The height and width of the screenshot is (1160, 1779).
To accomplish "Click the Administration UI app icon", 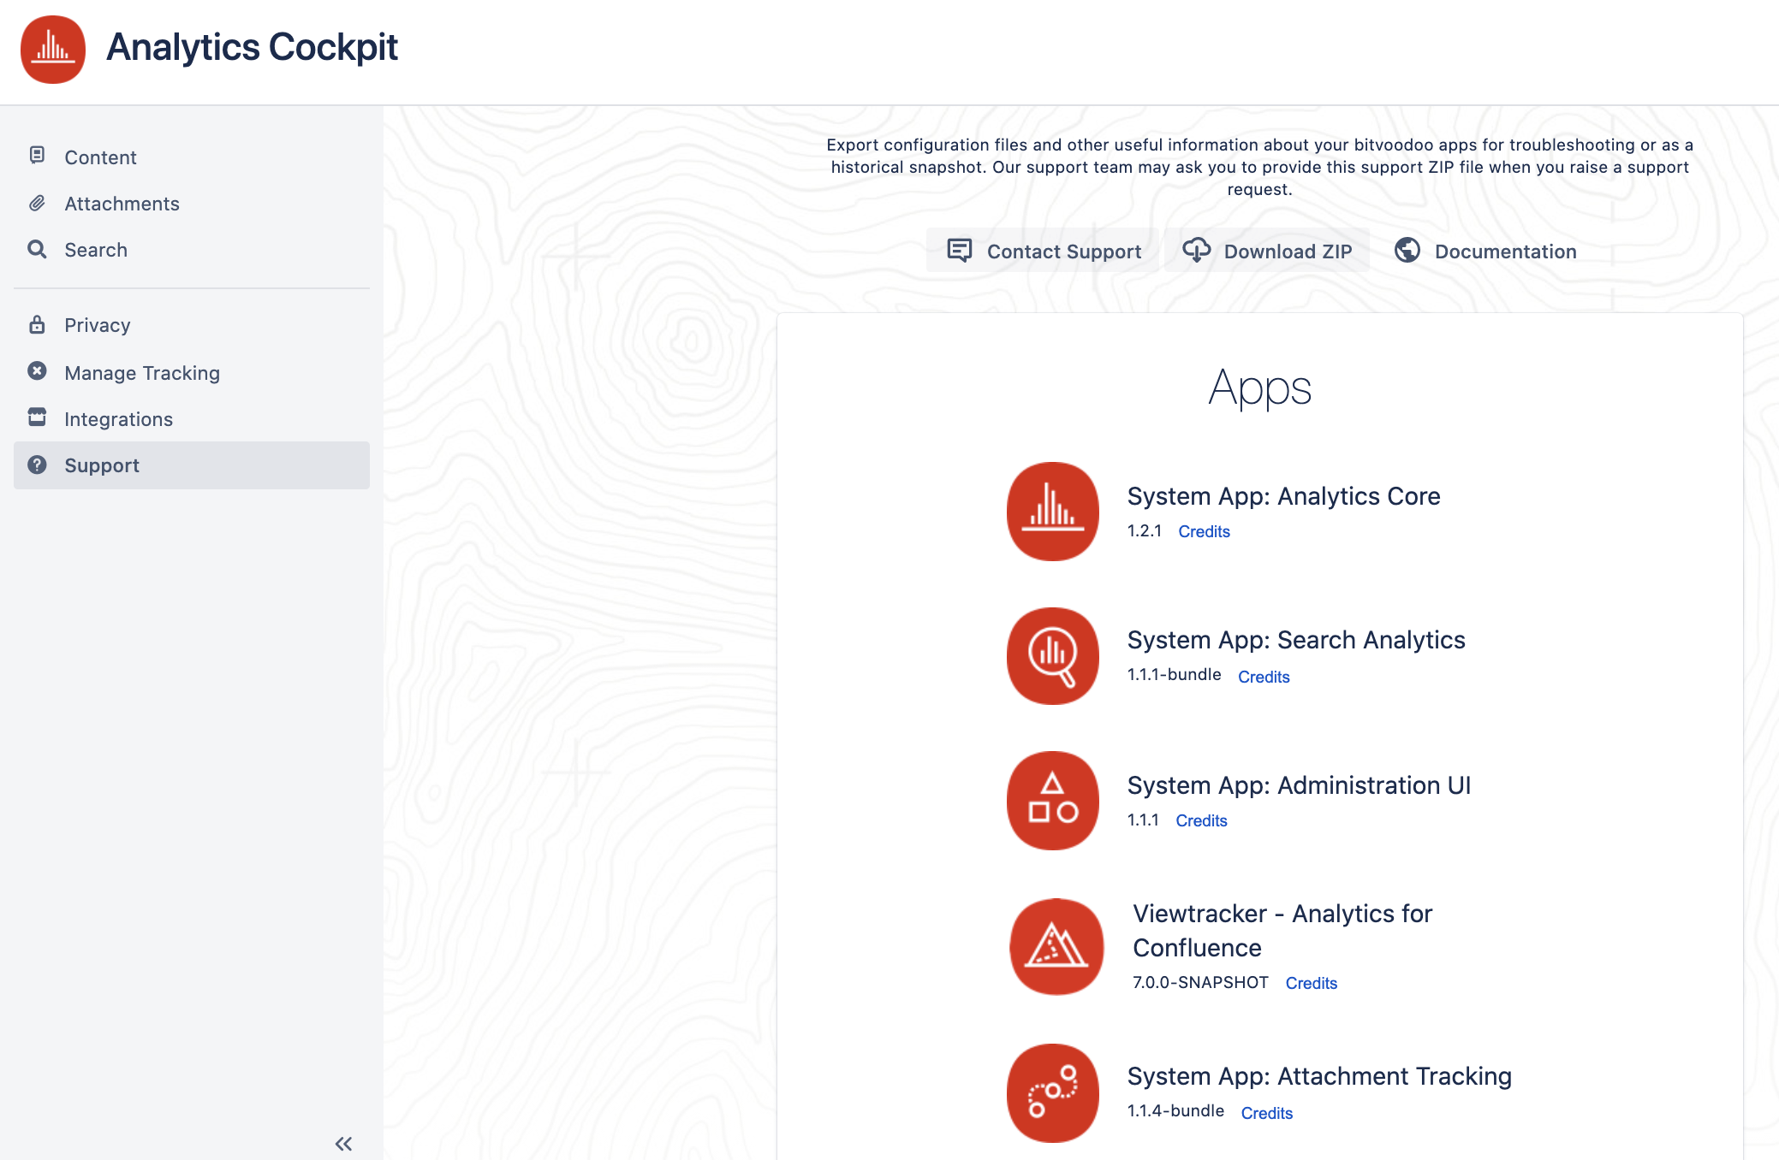I will (x=1052, y=801).
